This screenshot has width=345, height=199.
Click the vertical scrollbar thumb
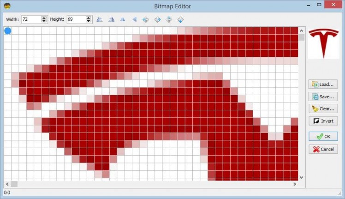(x=302, y=37)
